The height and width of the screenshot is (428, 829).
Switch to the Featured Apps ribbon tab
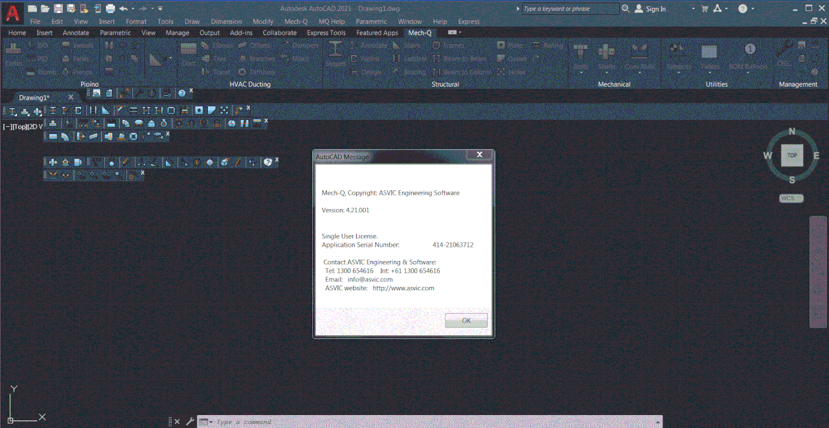click(377, 32)
